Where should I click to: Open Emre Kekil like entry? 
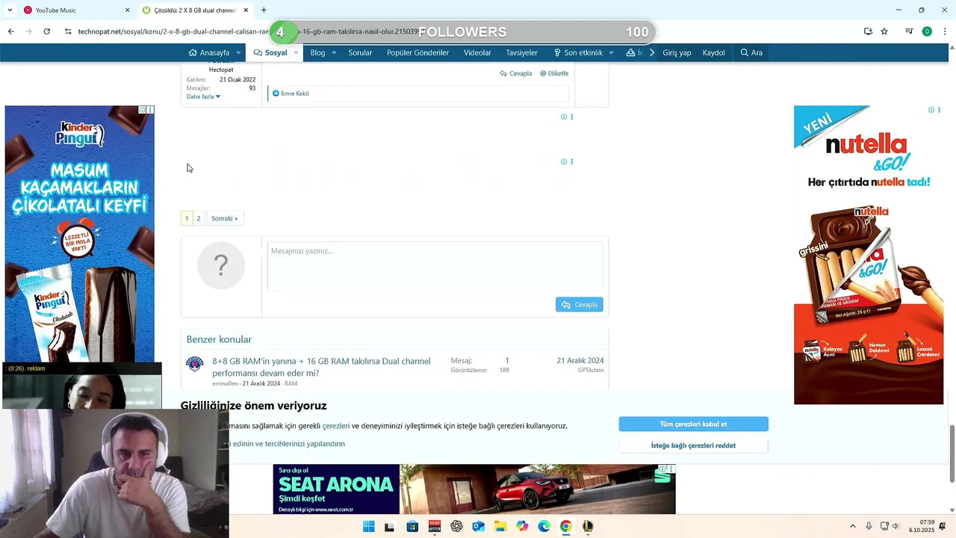[x=294, y=93]
